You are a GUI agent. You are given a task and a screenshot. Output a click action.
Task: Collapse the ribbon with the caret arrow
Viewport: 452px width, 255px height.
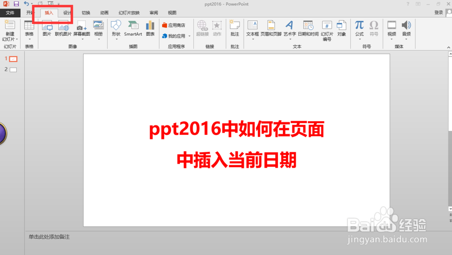tap(448, 47)
